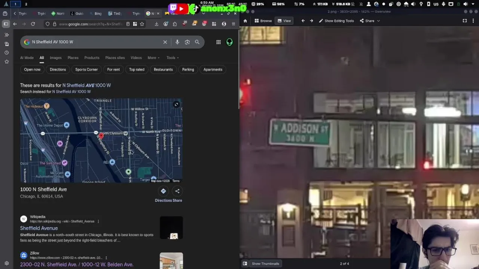Open Wikipedia result's three-dot options
Screen dimensions: 479x269
pos(98,222)
